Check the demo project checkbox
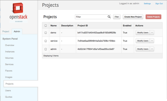This screenshot has height=101, width=167. tap(46, 33)
